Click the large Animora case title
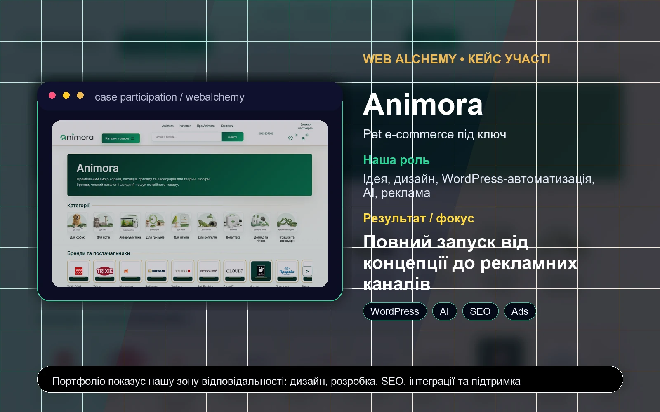Screen dimensions: 660x412 [x=423, y=104]
